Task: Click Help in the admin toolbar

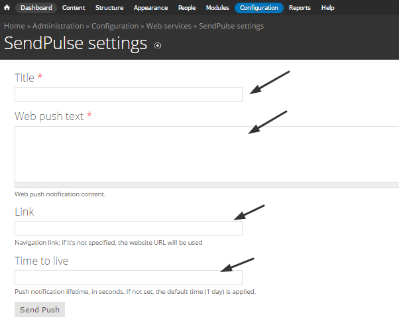Action: coord(327,8)
